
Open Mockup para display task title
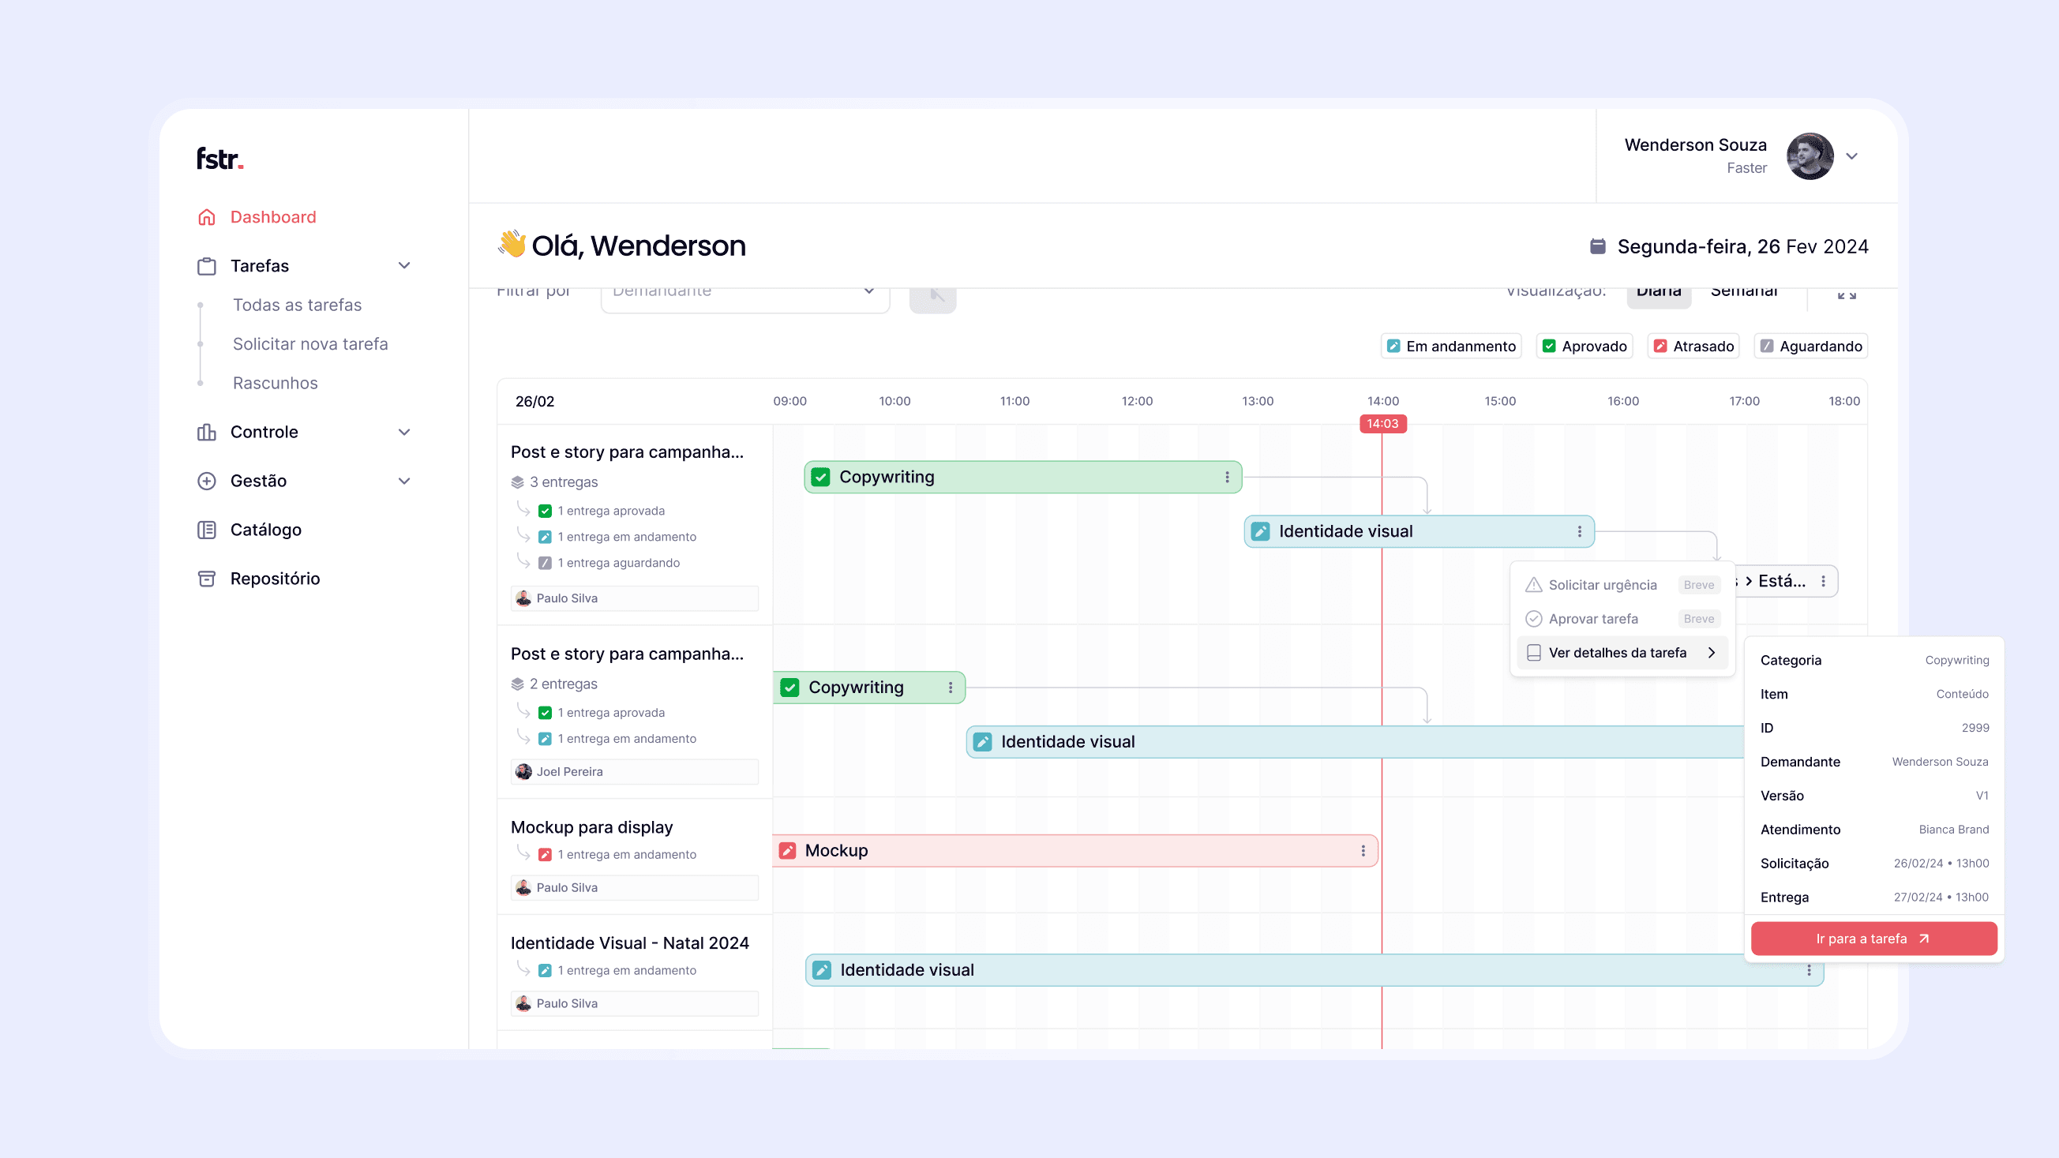click(x=591, y=827)
